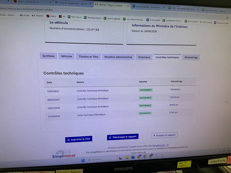Open the Windows Start menu
This screenshot has width=231, height=173.
[83, 160]
